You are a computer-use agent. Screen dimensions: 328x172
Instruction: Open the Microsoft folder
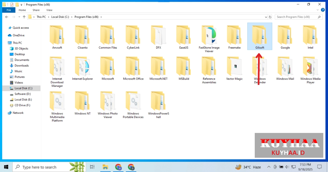click(x=108, y=69)
